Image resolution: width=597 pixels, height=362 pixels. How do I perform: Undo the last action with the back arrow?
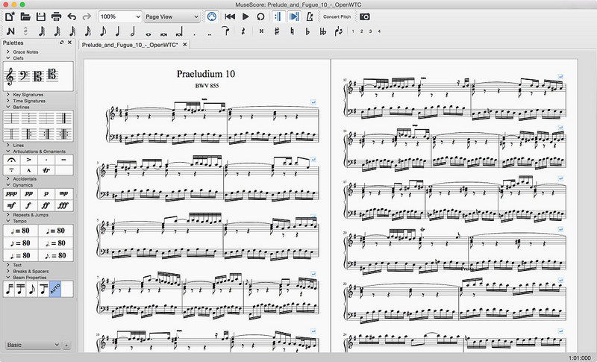pos(72,16)
